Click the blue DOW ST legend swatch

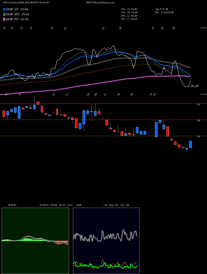coord(5,9)
